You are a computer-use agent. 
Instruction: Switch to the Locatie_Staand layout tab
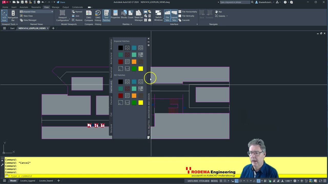click(x=46, y=181)
